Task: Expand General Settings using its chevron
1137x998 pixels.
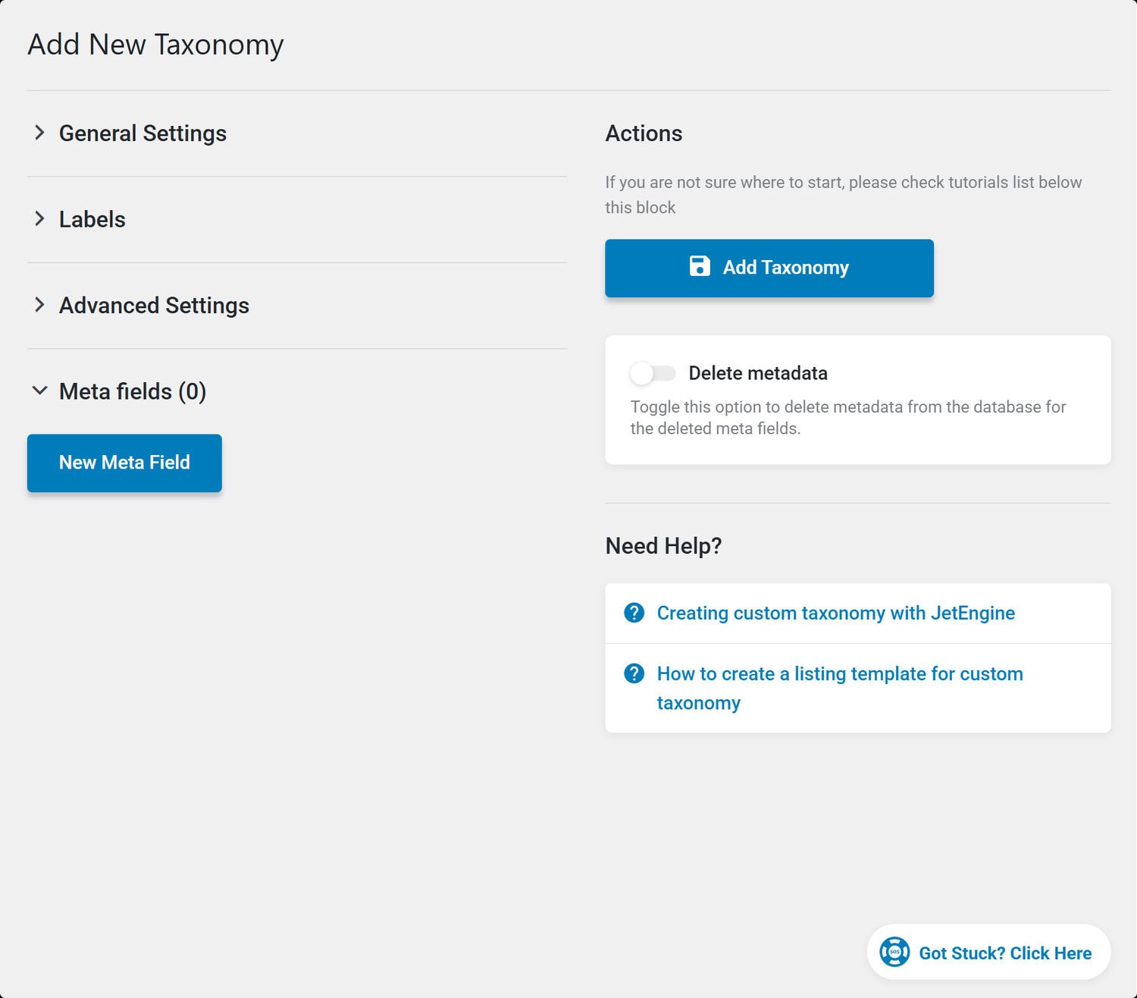Action: 39,133
